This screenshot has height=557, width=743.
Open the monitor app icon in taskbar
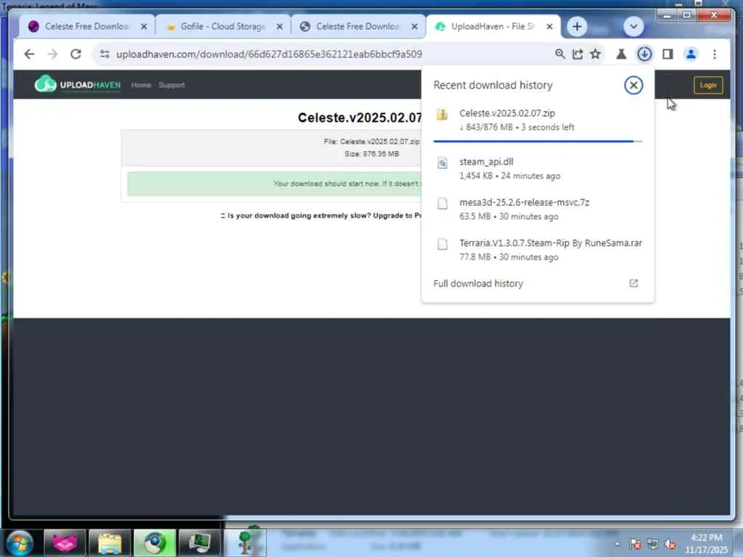(200, 542)
